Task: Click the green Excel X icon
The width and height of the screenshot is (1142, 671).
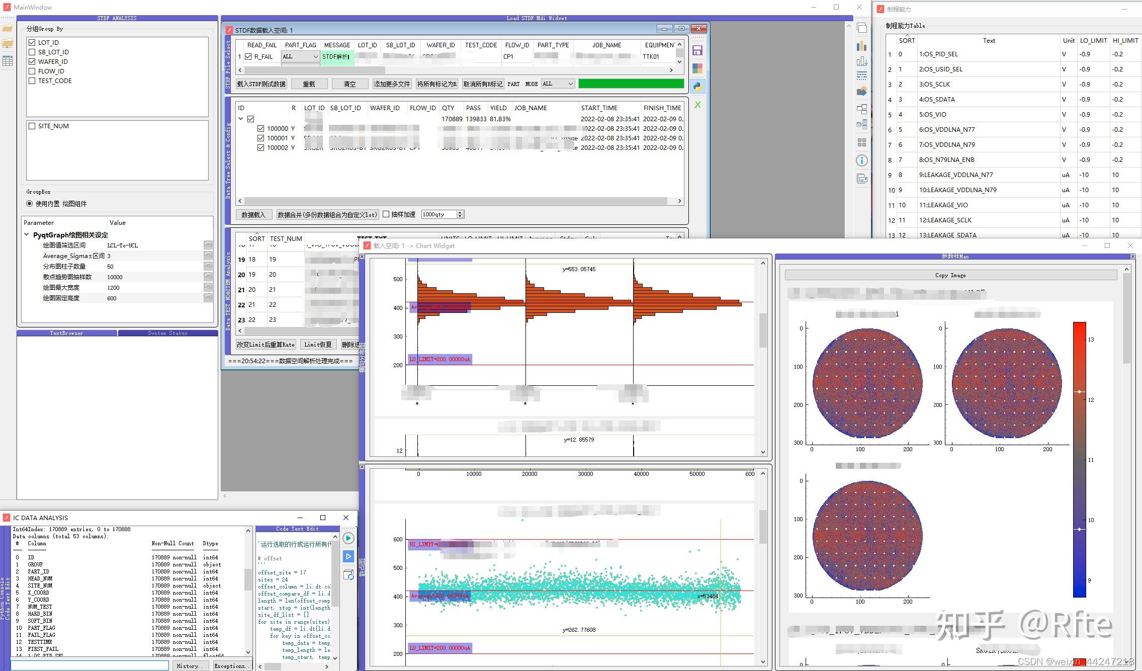Action: (x=697, y=105)
